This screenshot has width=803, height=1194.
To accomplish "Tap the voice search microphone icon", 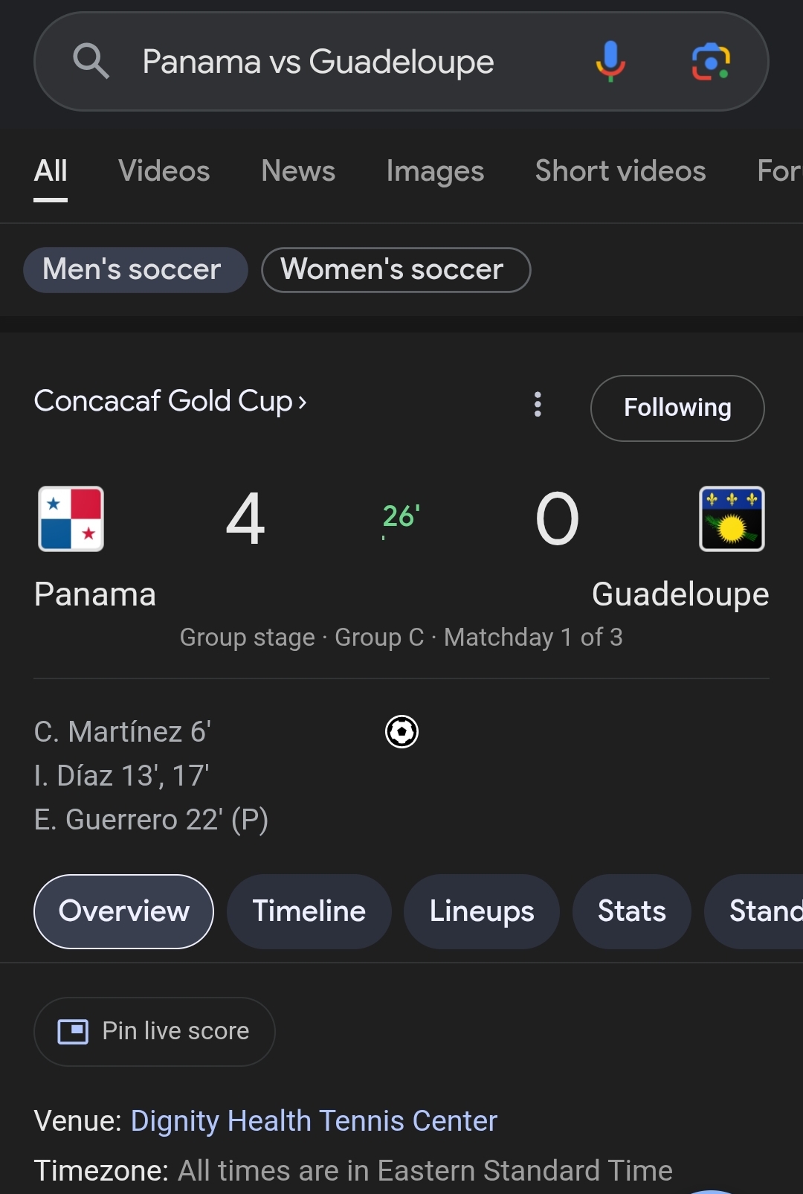I will point(610,62).
